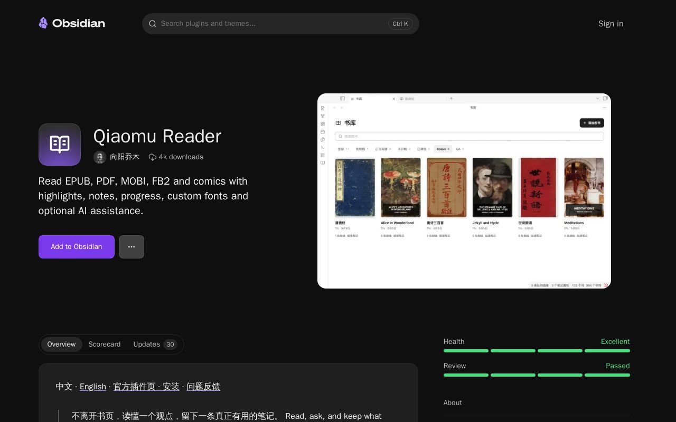The width and height of the screenshot is (676, 422).
Task: Open the author avatar of 向阳乔木
Action: coord(100,157)
